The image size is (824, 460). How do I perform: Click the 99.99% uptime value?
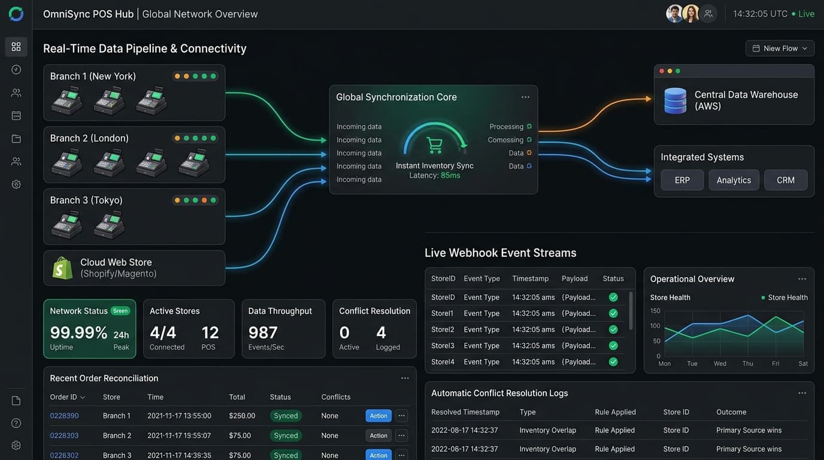coord(78,332)
